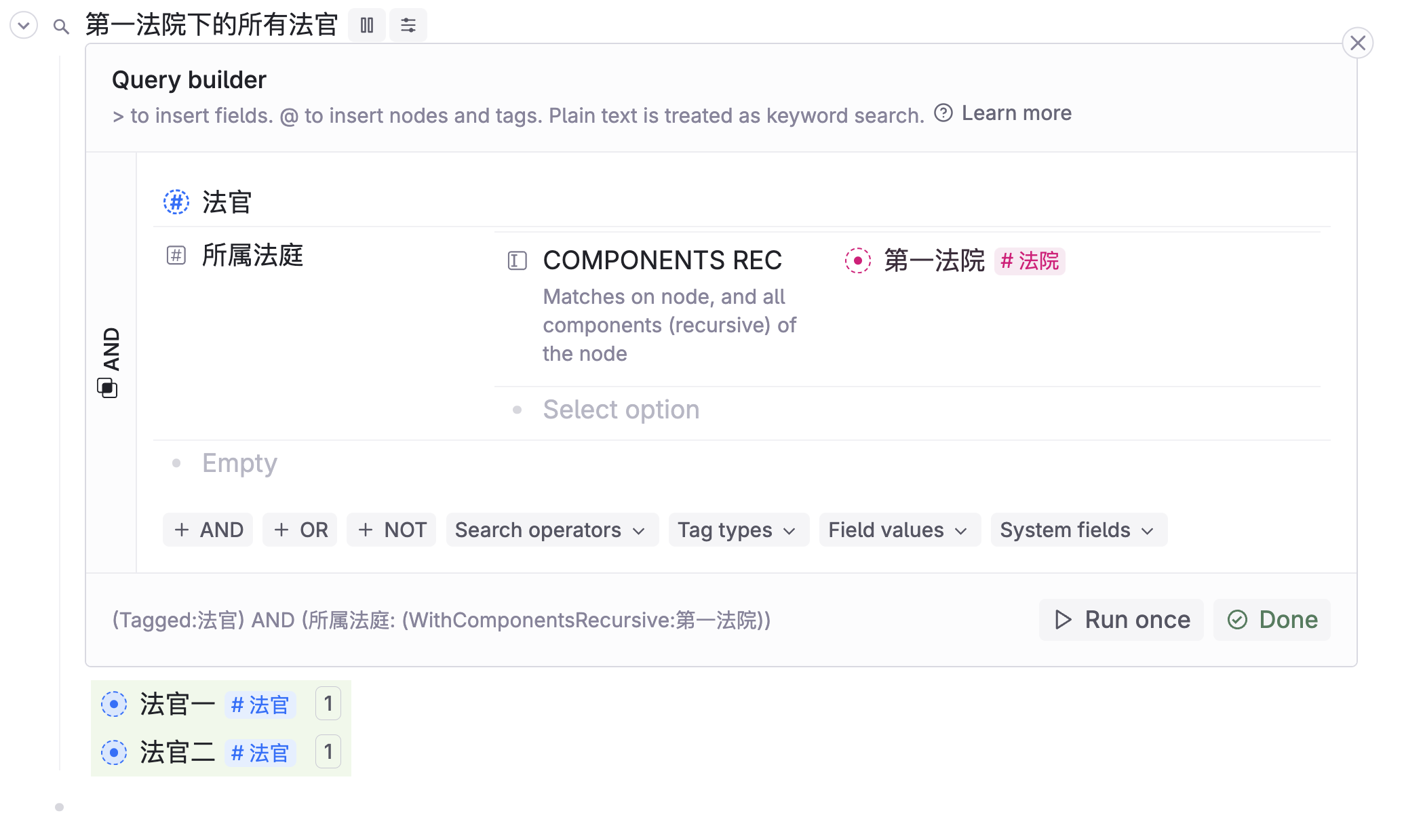Image resolution: width=1404 pixels, height=826 pixels.
Task: Open the Tag types dropdown
Action: pos(738,530)
